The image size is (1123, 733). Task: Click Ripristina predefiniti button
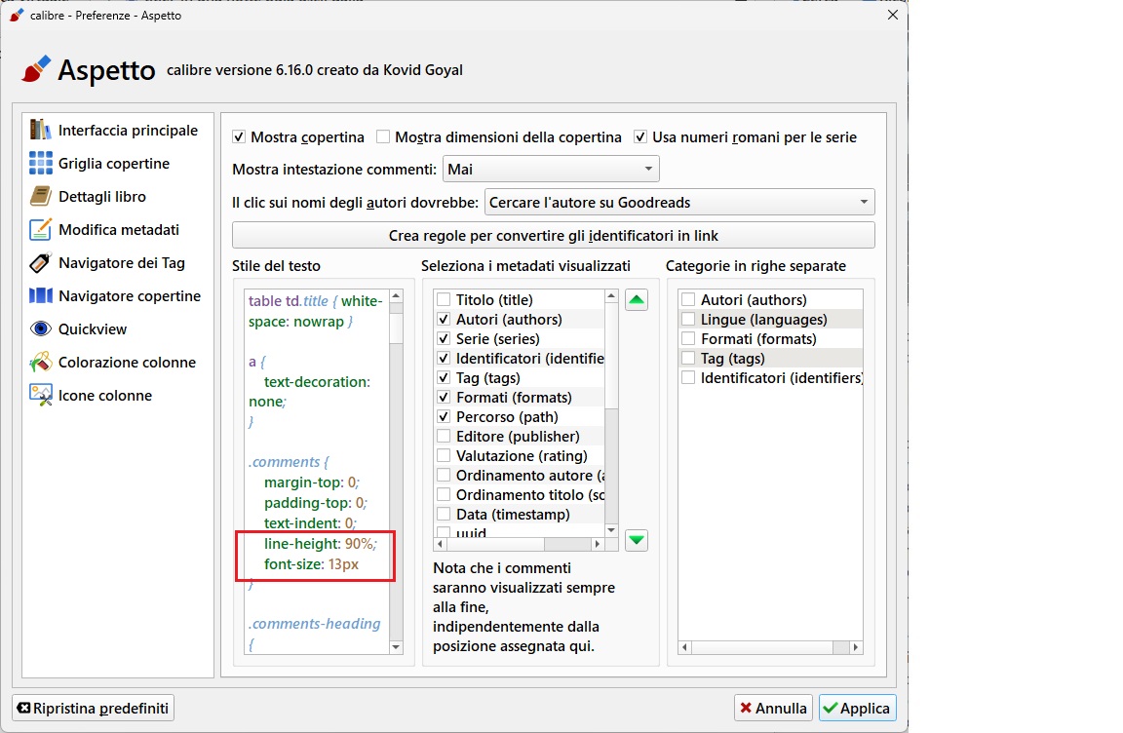click(x=94, y=708)
